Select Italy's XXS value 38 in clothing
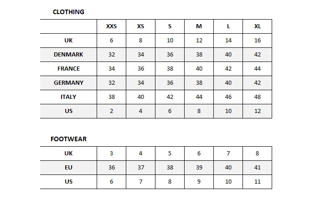Screen dimensions: 315x200 111,97
